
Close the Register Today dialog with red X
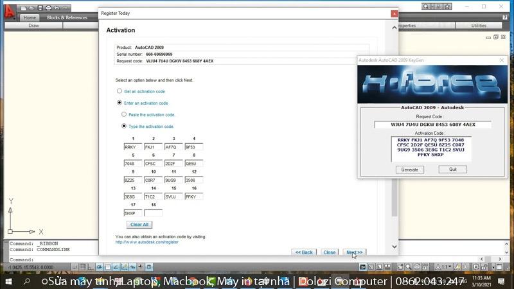pyautogui.click(x=394, y=13)
